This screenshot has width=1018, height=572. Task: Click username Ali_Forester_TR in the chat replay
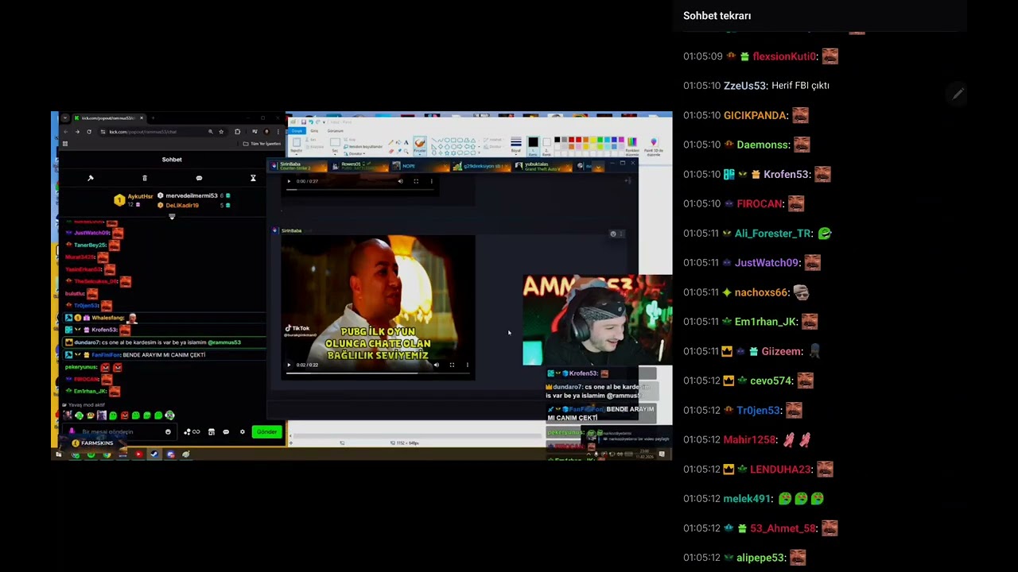pos(773,234)
